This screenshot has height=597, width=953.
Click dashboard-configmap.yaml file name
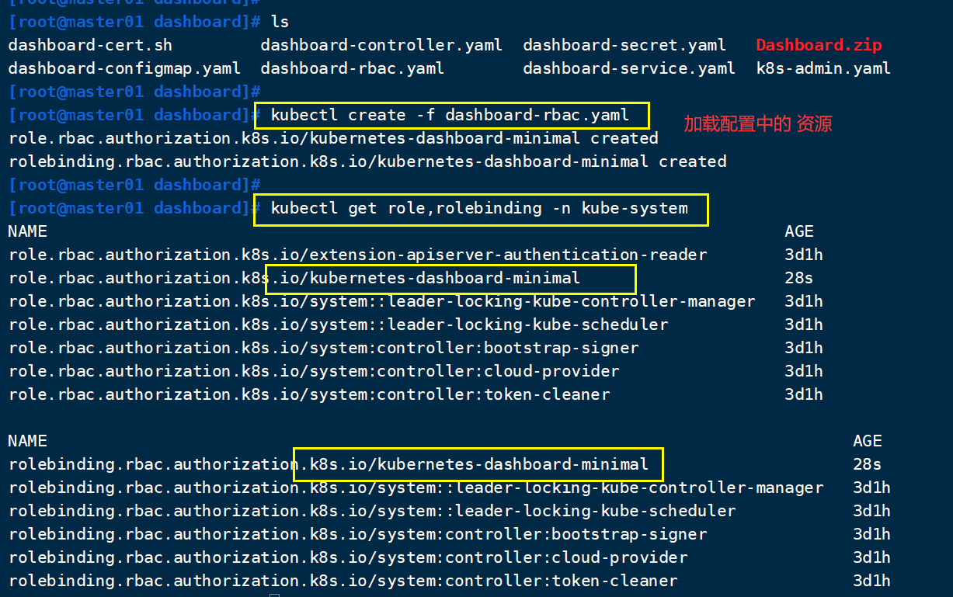(x=124, y=68)
